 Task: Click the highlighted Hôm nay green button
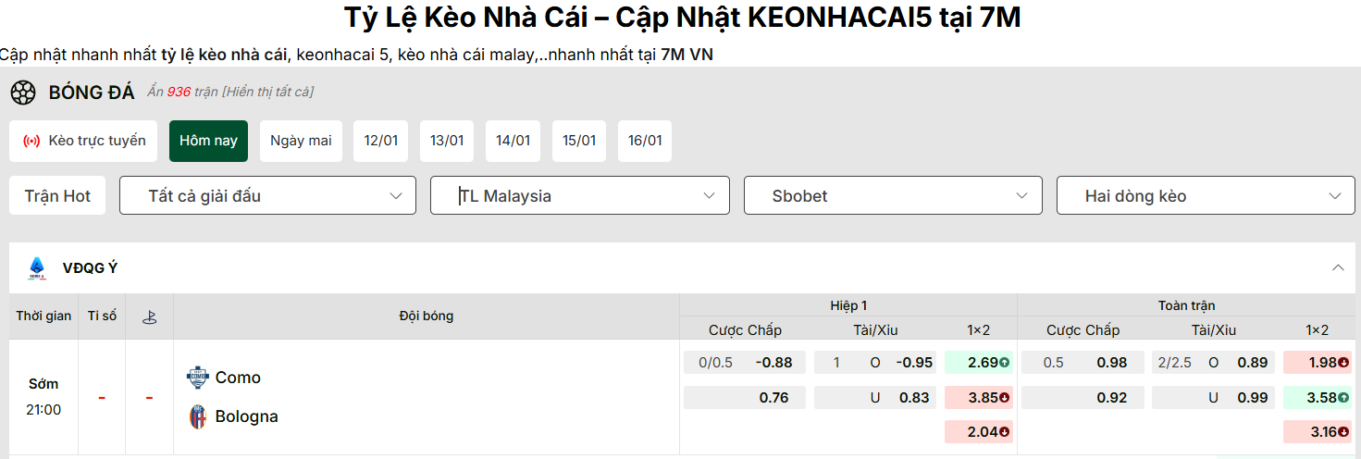pos(208,141)
